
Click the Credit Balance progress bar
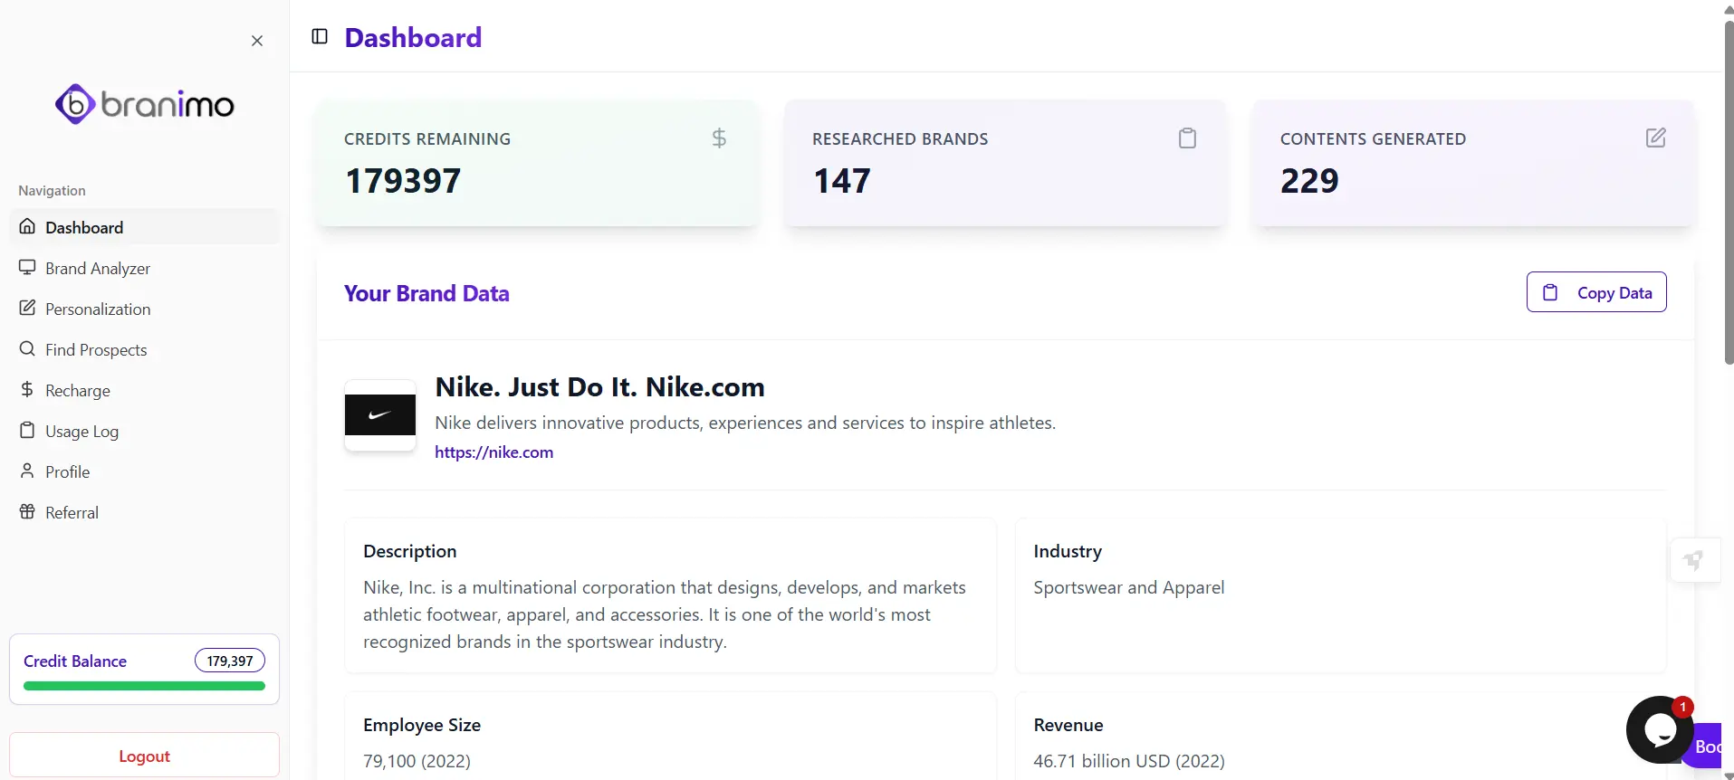point(145,686)
